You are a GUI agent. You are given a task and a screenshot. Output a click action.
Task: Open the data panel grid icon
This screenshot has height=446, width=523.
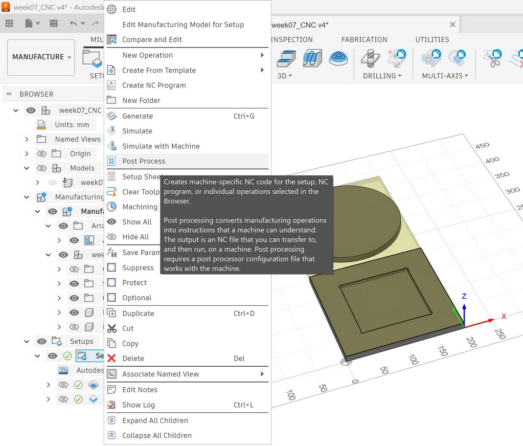coord(9,24)
